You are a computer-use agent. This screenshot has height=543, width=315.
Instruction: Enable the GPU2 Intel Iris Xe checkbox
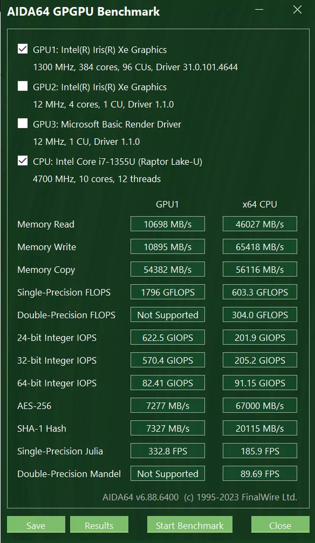tap(23, 86)
